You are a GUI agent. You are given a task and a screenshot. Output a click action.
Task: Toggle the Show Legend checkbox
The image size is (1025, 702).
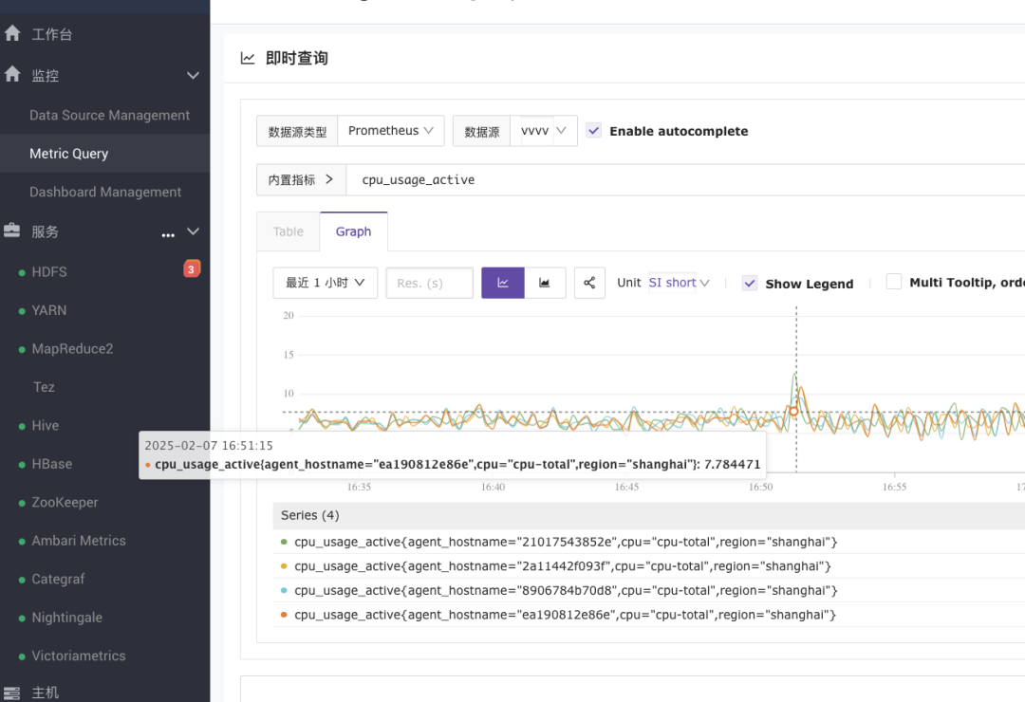[750, 283]
